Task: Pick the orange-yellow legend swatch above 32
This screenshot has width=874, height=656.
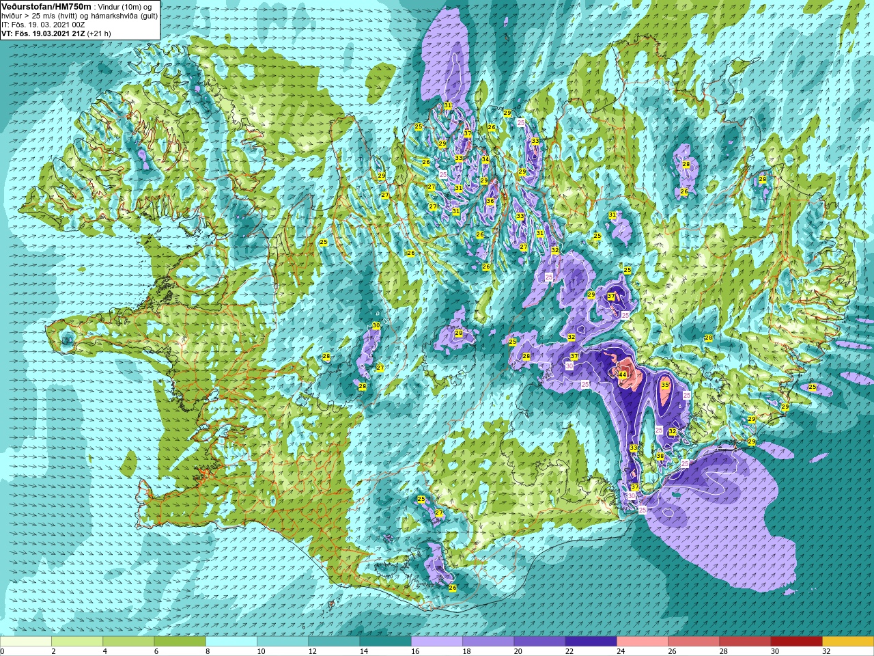Action: (848, 642)
